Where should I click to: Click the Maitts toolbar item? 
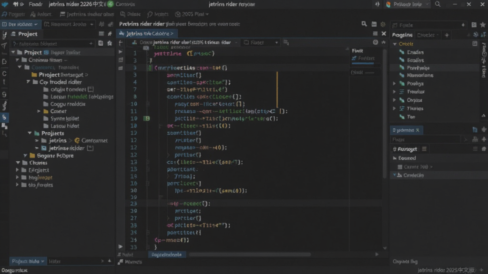click(158, 14)
